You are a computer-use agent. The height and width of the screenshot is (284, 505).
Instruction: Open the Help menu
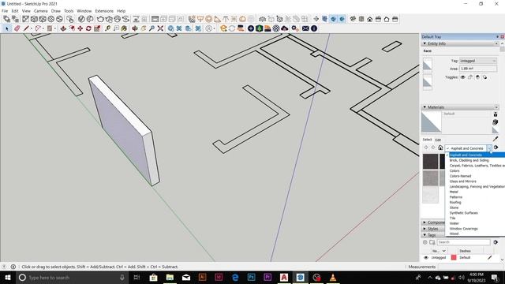tap(121, 11)
